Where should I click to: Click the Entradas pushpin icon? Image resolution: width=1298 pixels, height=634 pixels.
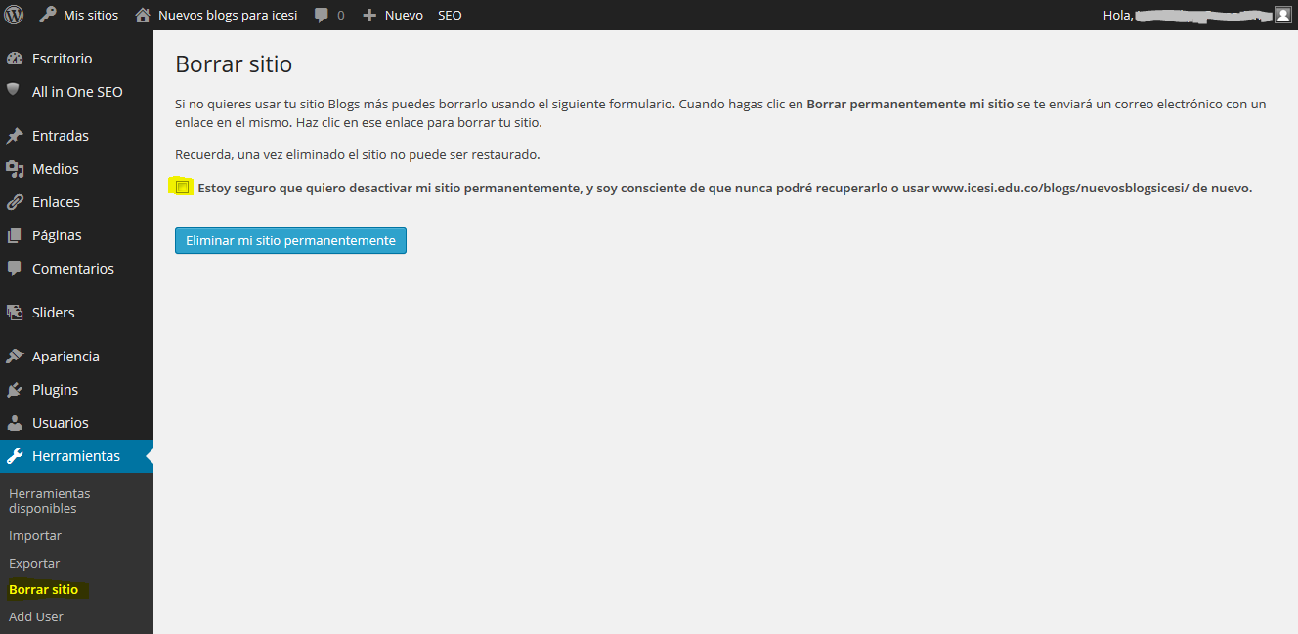tap(15, 136)
